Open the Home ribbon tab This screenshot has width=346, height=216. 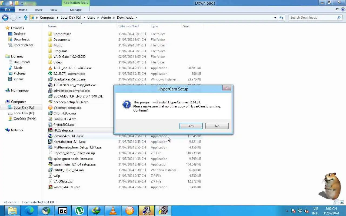(x=23, y=10)
